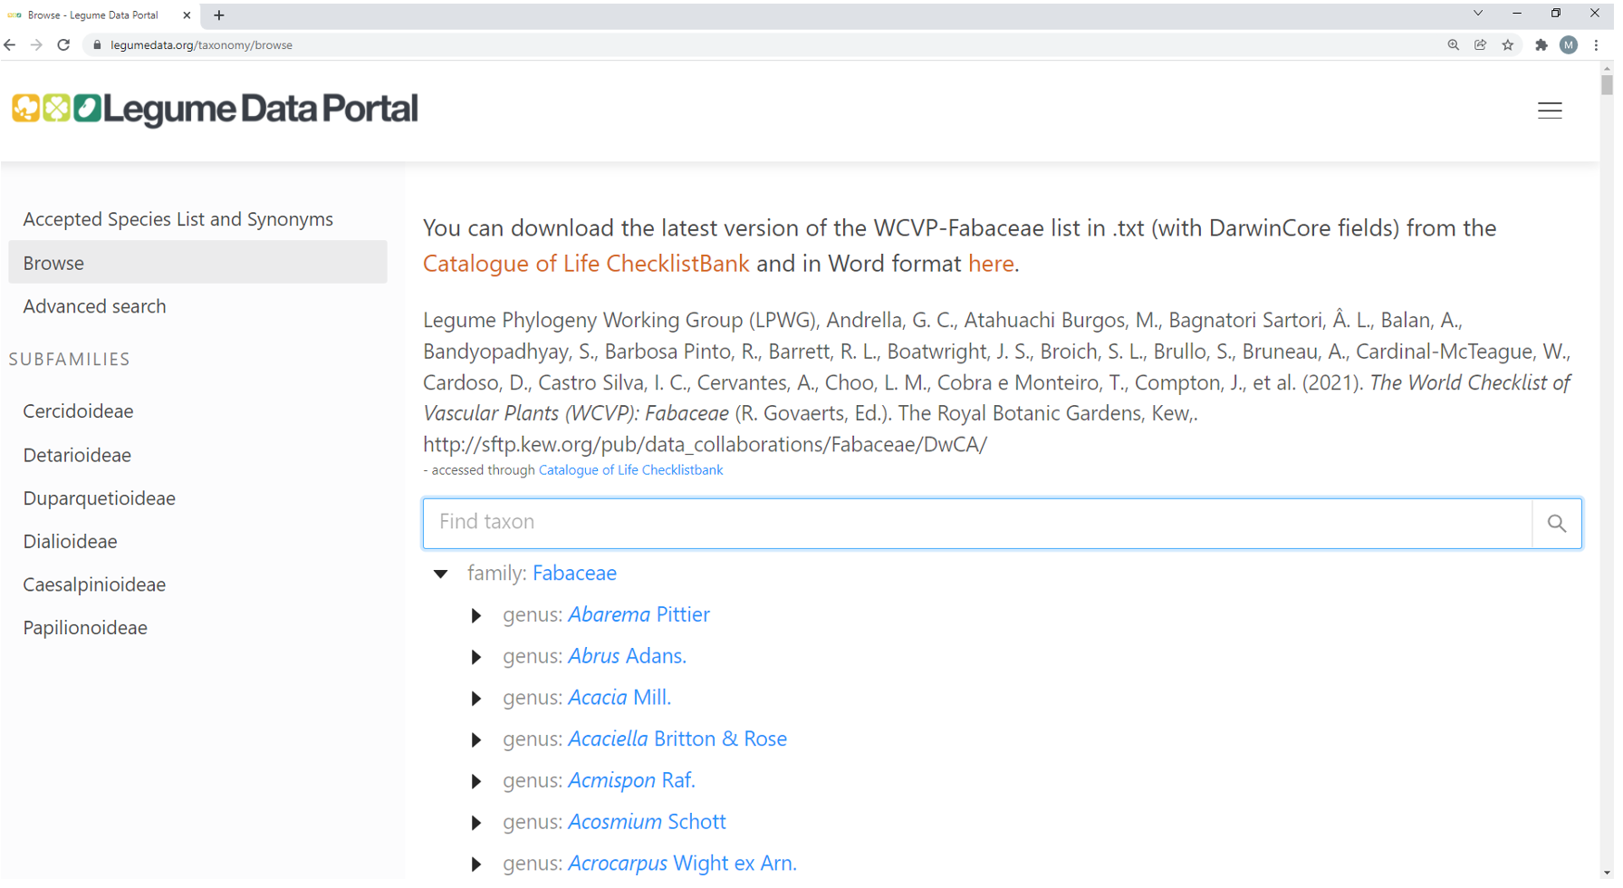The width and height of the screenshot is (1623, 888).
Task: Expand the Acmispon genus node
Action: coord(476,781)
